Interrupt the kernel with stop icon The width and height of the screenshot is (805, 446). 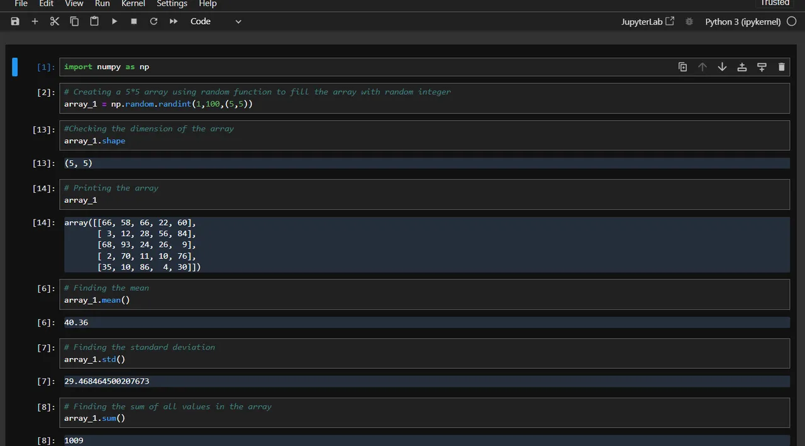[x=134, y=21]
